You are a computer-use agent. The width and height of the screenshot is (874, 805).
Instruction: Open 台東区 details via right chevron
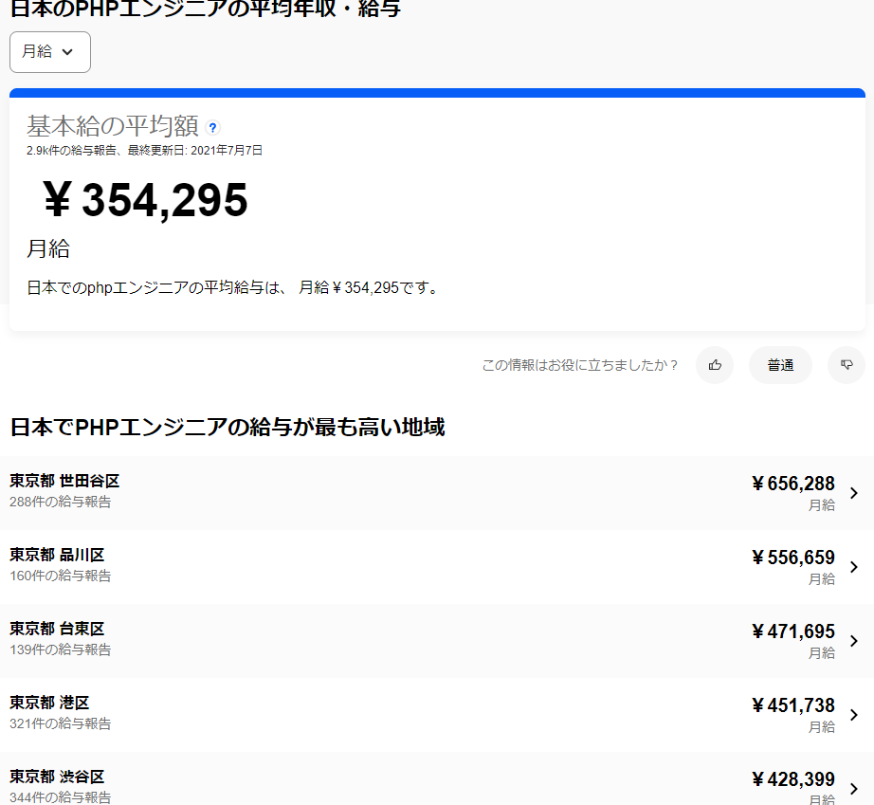coord(853,641)
